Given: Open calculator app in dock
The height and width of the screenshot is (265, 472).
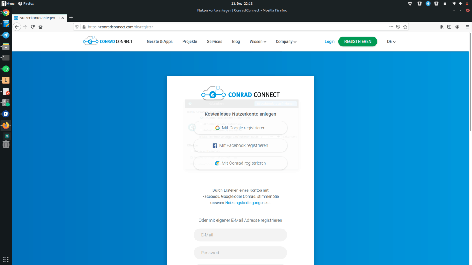Looking at the screenshot, I should click(x=6, y=103).
